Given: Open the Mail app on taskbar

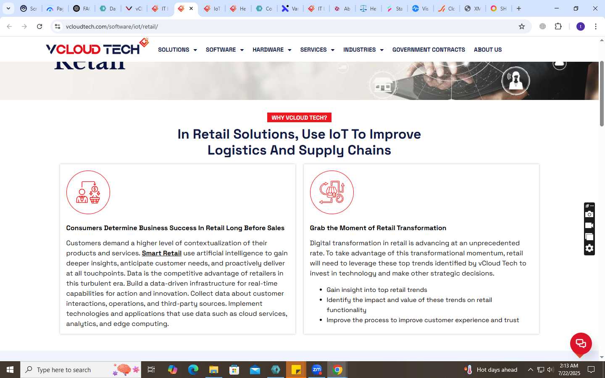Looking at the screenshot, I should pos(255,370).
